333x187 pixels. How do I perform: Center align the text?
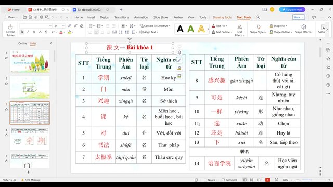(96, 32)
